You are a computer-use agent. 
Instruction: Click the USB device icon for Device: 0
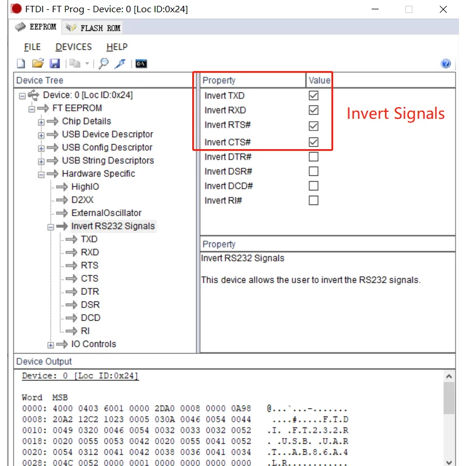33,95
